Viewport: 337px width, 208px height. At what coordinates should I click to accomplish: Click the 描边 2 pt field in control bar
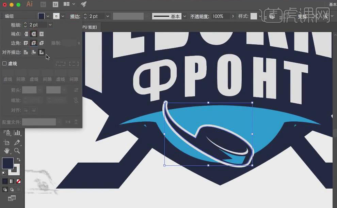97,16
